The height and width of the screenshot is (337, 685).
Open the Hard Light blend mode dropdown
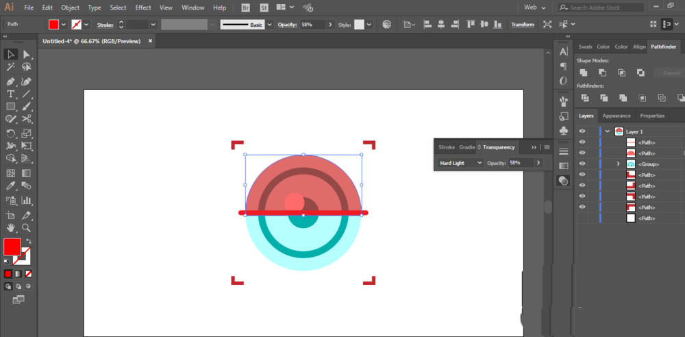point(460,163)
